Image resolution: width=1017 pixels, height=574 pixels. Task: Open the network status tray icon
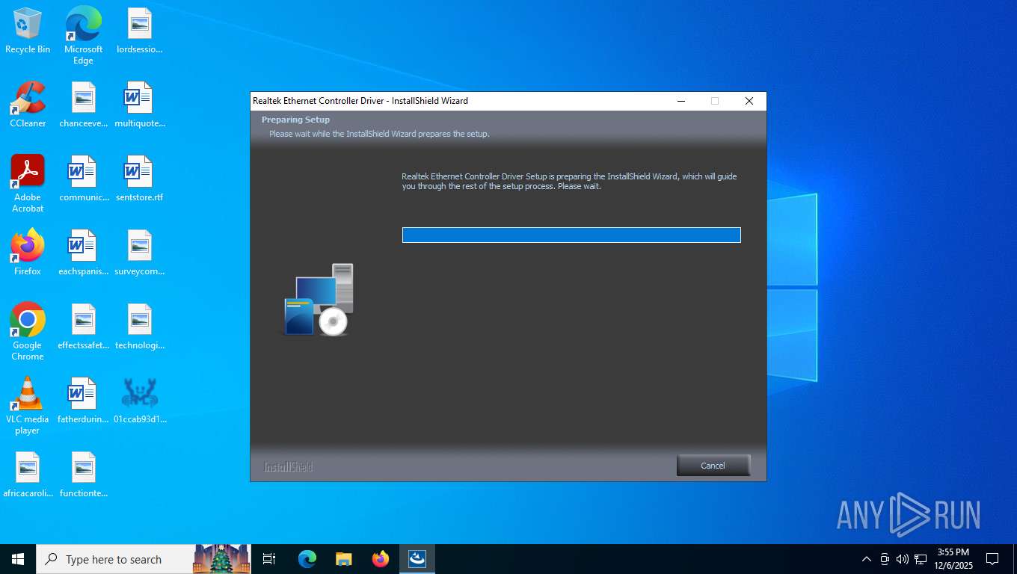pyautogui.click(x=921, y=559)
